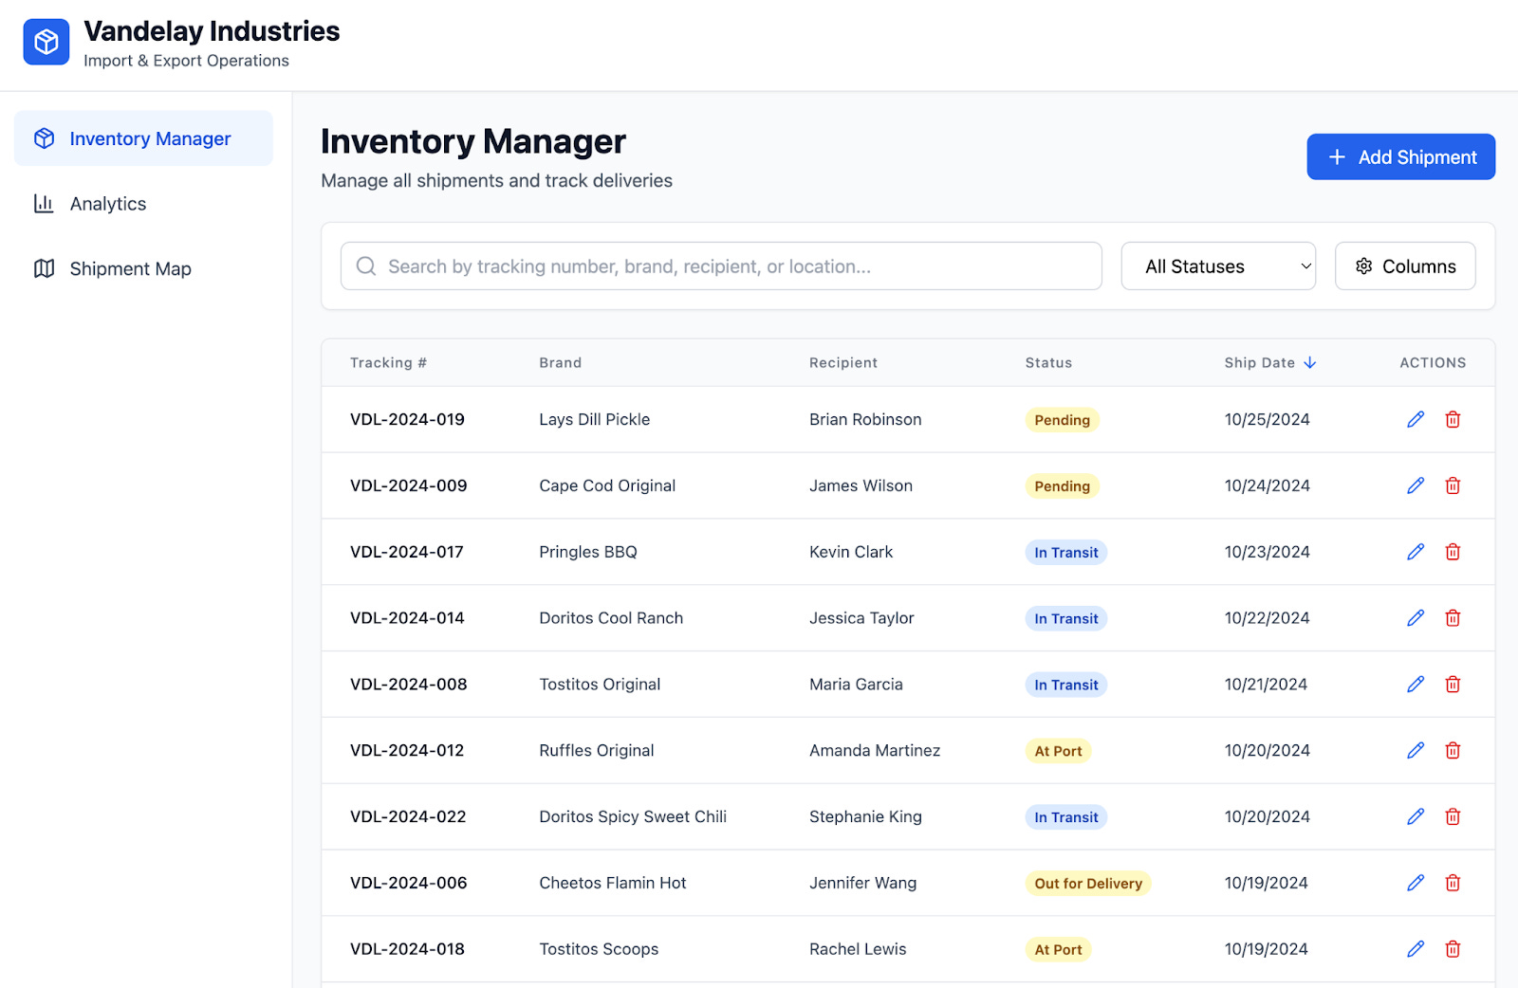Sort by Brand column header
The height and width of the screenshot is (988, 1518).
(561, 363)
